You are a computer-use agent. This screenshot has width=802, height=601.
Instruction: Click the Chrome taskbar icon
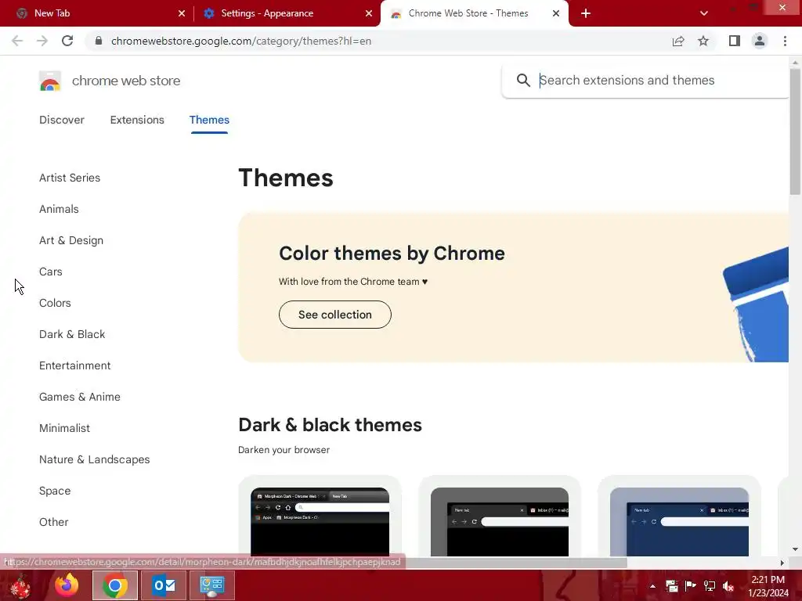pyautogui.click(x=115, y=585)
